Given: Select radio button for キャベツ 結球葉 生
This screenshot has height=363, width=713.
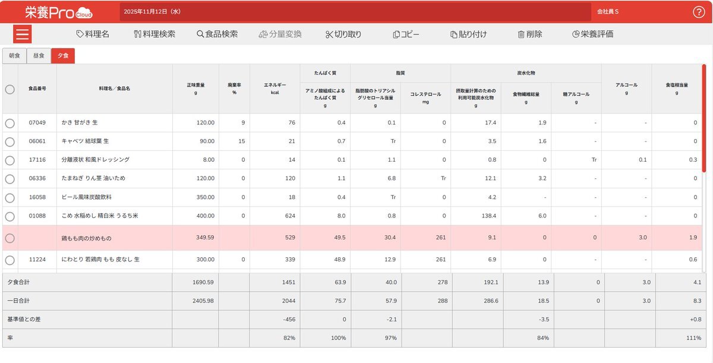Looking at the screenshot, I should [10, 141].
